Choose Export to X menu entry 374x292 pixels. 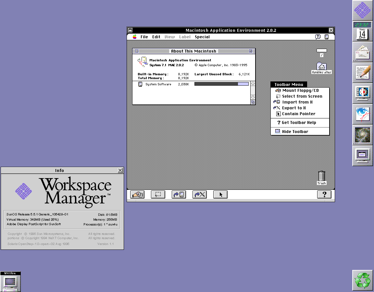300,108
